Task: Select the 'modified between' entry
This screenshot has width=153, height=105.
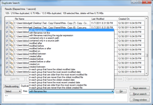Action: click(x=71, y=54)
